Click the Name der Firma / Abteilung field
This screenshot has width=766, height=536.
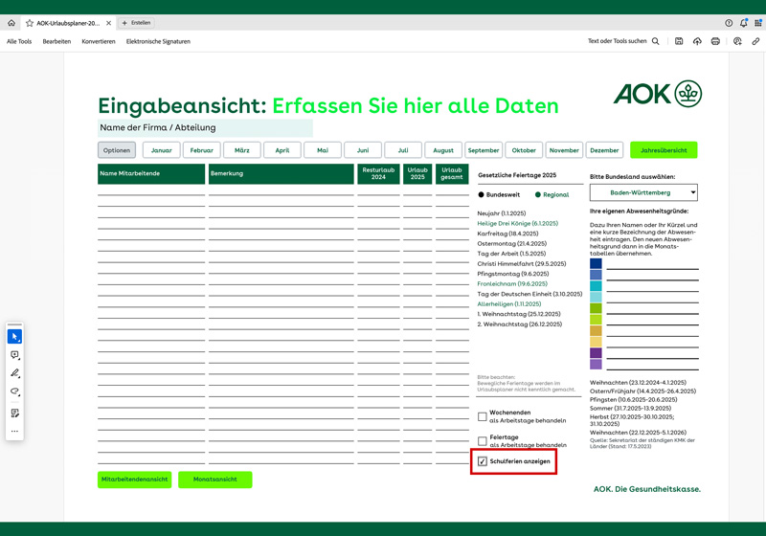tap(205, 128)
